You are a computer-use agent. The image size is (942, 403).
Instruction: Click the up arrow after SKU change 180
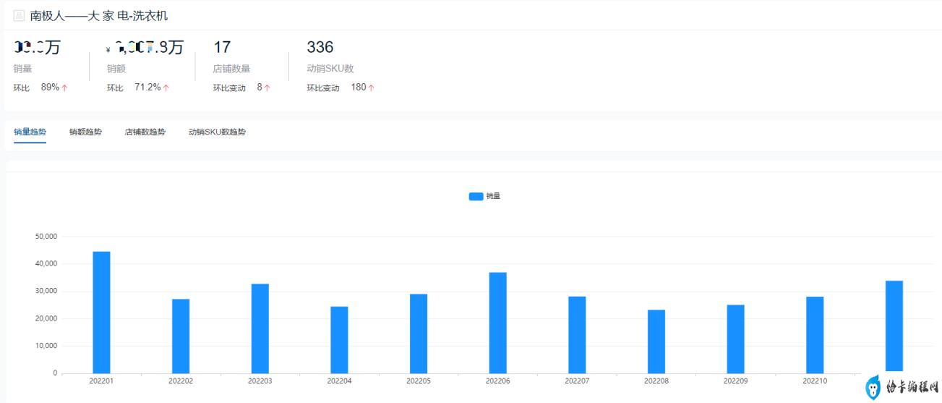372,88
